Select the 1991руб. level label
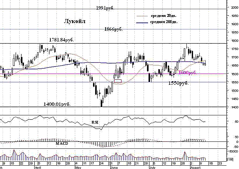The height and width of the screenshot is (169, 239). 105,8
